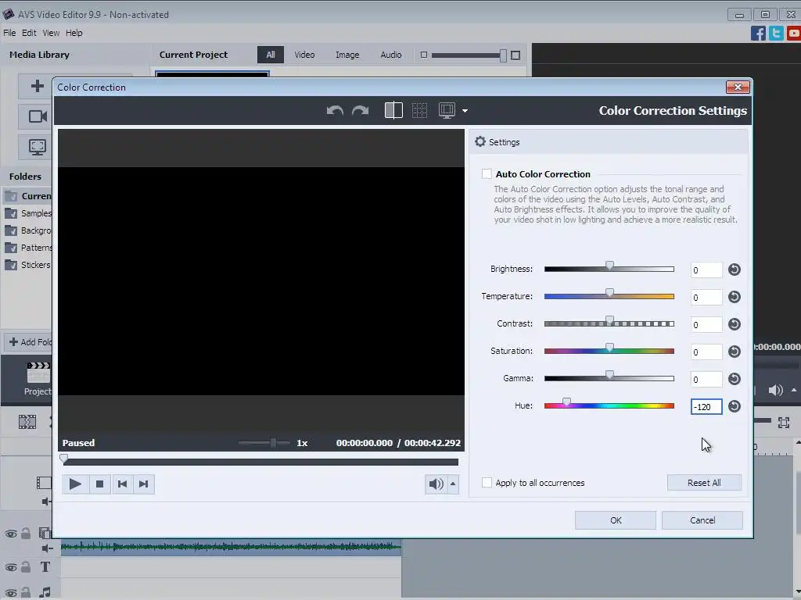Close the Color Correction window
Image resolution: width=801 pixels, height=600 pixels.
tap(738, 87)
